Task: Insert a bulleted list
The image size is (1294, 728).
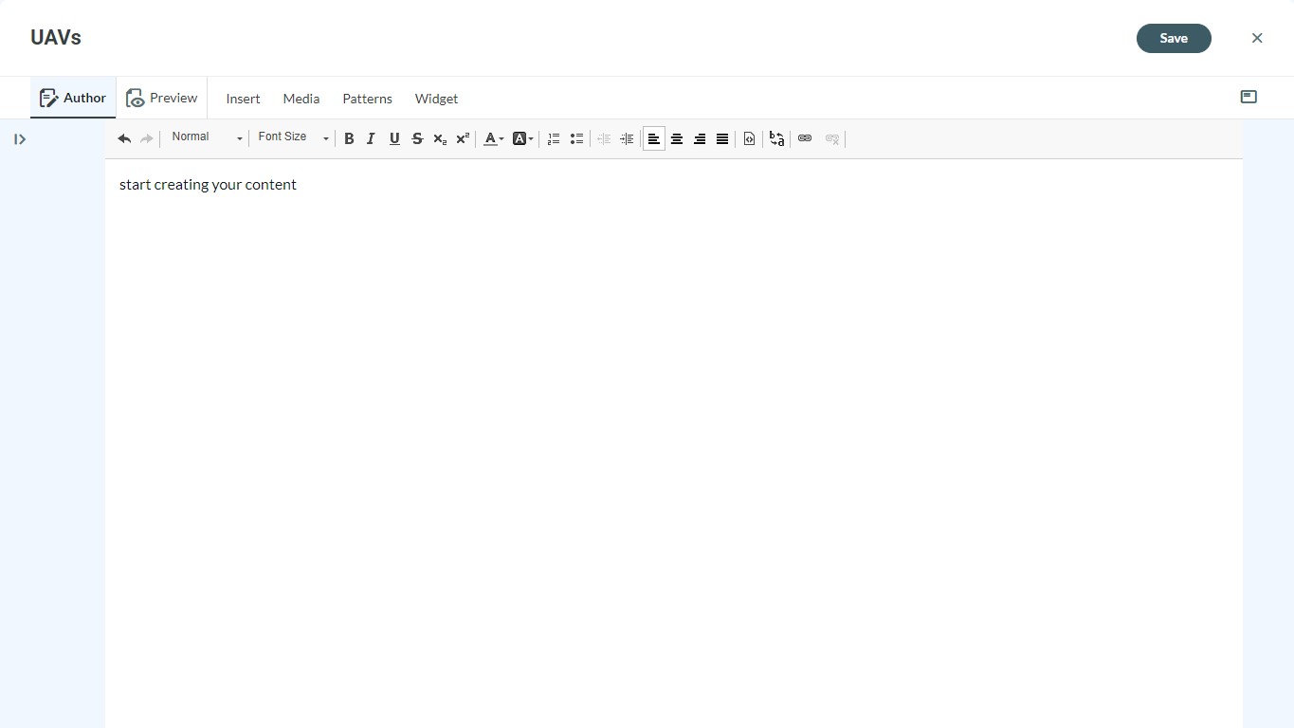Action: [x=576, y=138]
